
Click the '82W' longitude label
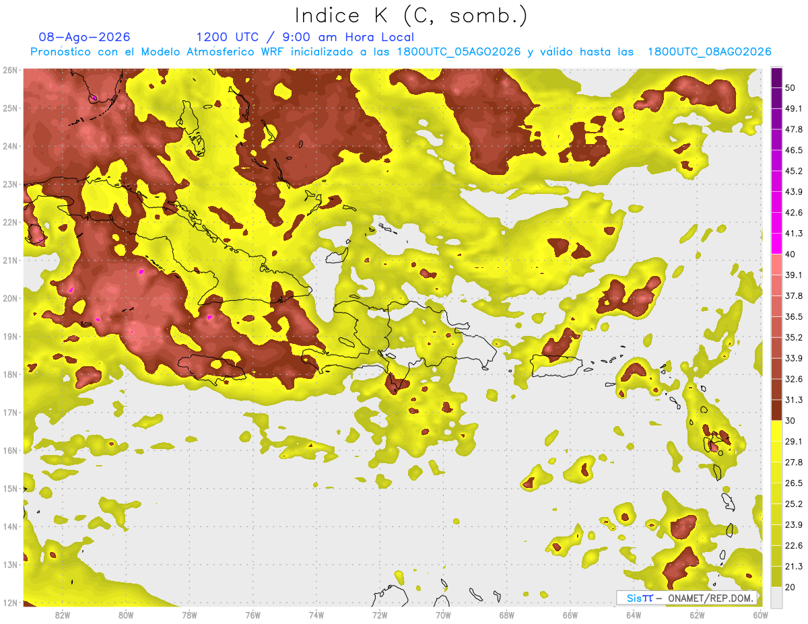tap(63, 615)
